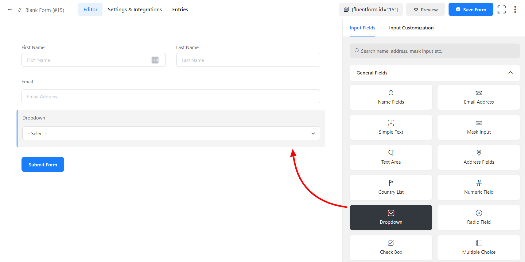Add the Numeric Field element

tap(478, 187)
